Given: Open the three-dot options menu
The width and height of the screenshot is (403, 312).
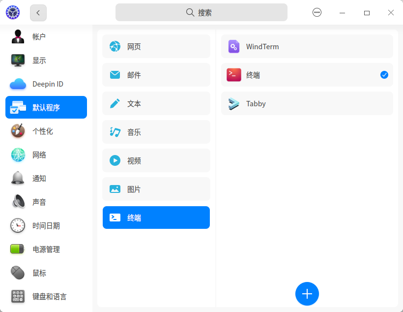Looking at the screenshot, I should point(317,12).
